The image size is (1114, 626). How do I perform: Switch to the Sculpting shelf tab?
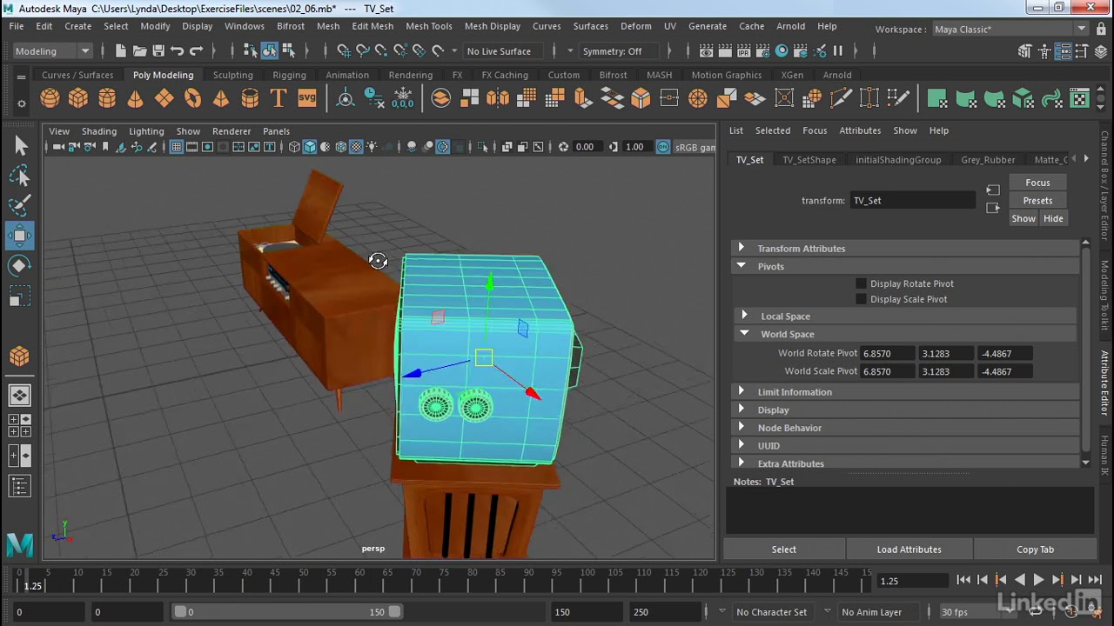[x=233, y=75]
